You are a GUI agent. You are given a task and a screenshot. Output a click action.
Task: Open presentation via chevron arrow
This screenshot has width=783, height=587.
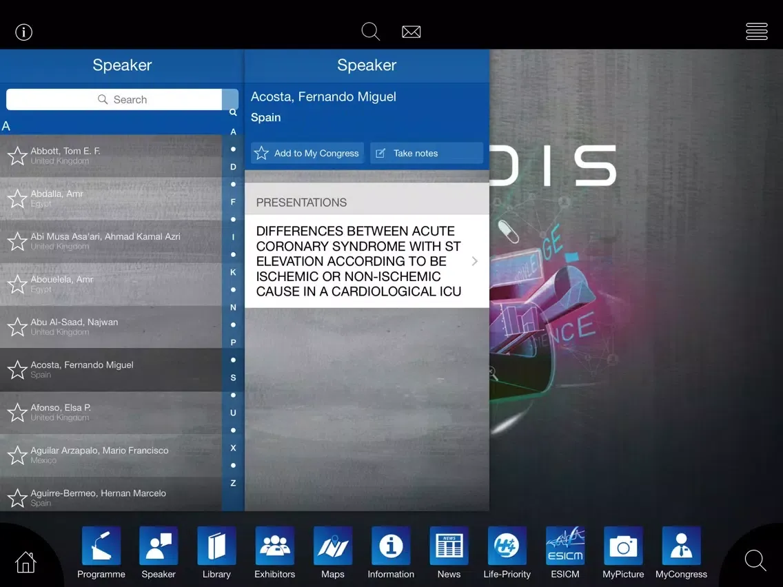click(x=475, y=261)
